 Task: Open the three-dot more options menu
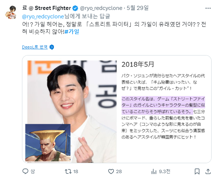(208, 8)
